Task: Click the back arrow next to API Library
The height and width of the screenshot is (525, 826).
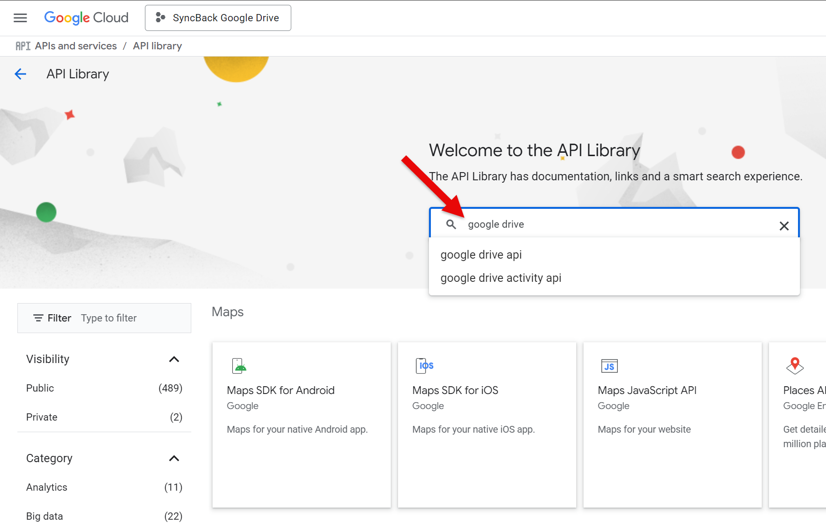Action: click(20, 74)
